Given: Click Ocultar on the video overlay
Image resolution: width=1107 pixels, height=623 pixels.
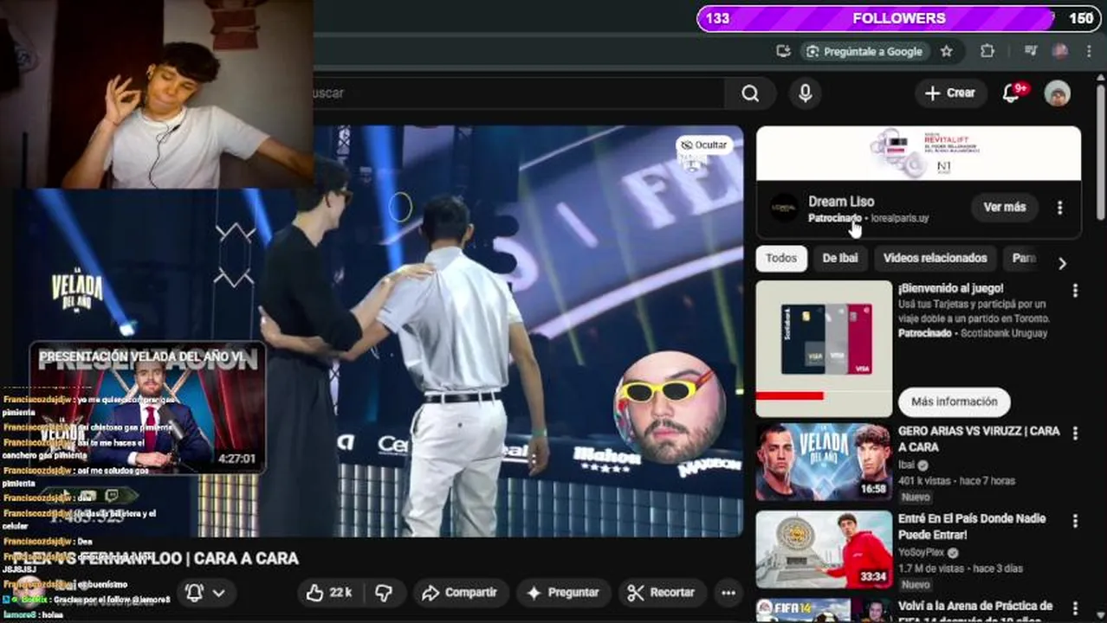Looking at the screenshot, I should coord(704,145).
